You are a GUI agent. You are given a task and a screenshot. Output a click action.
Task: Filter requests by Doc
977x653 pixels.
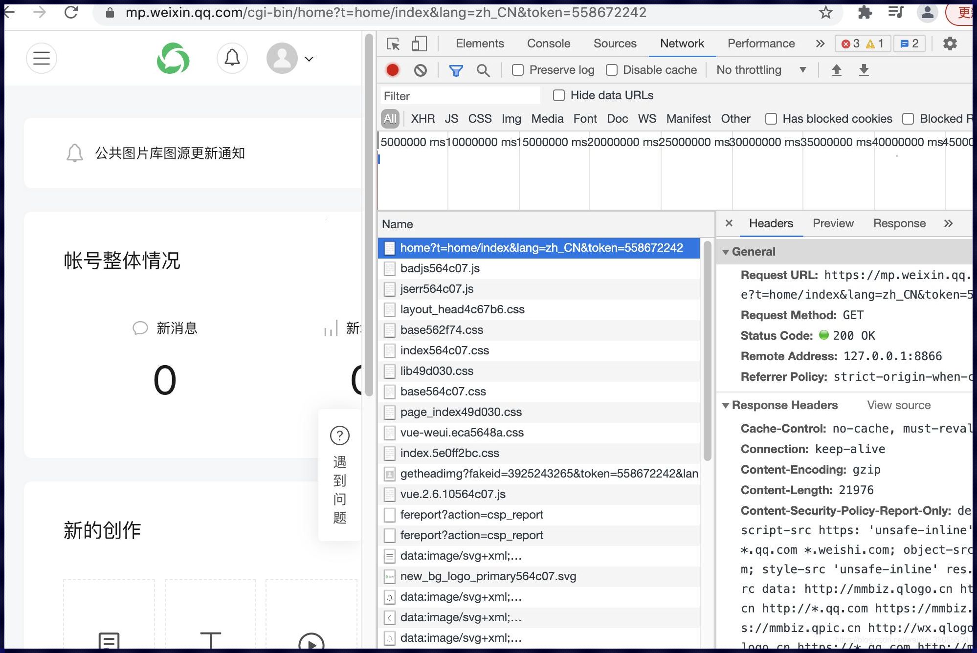pos(618,119)
